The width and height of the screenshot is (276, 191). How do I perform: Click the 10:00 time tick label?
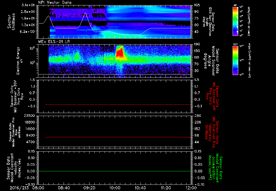point(115,188)
